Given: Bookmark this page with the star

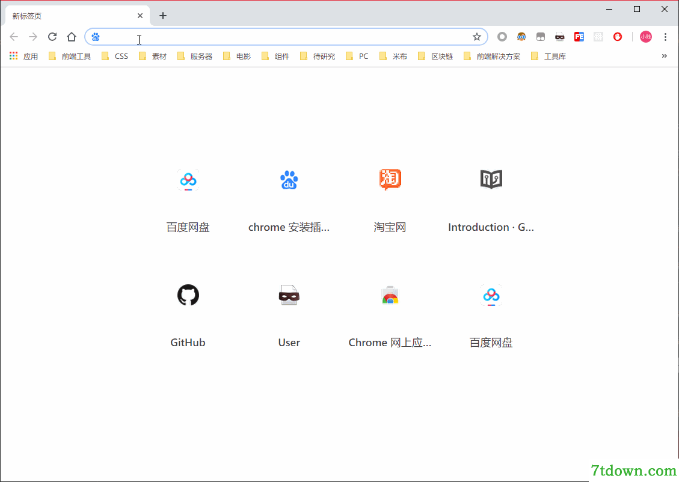Looking at the screenshot, I should (x=477, y=37).
